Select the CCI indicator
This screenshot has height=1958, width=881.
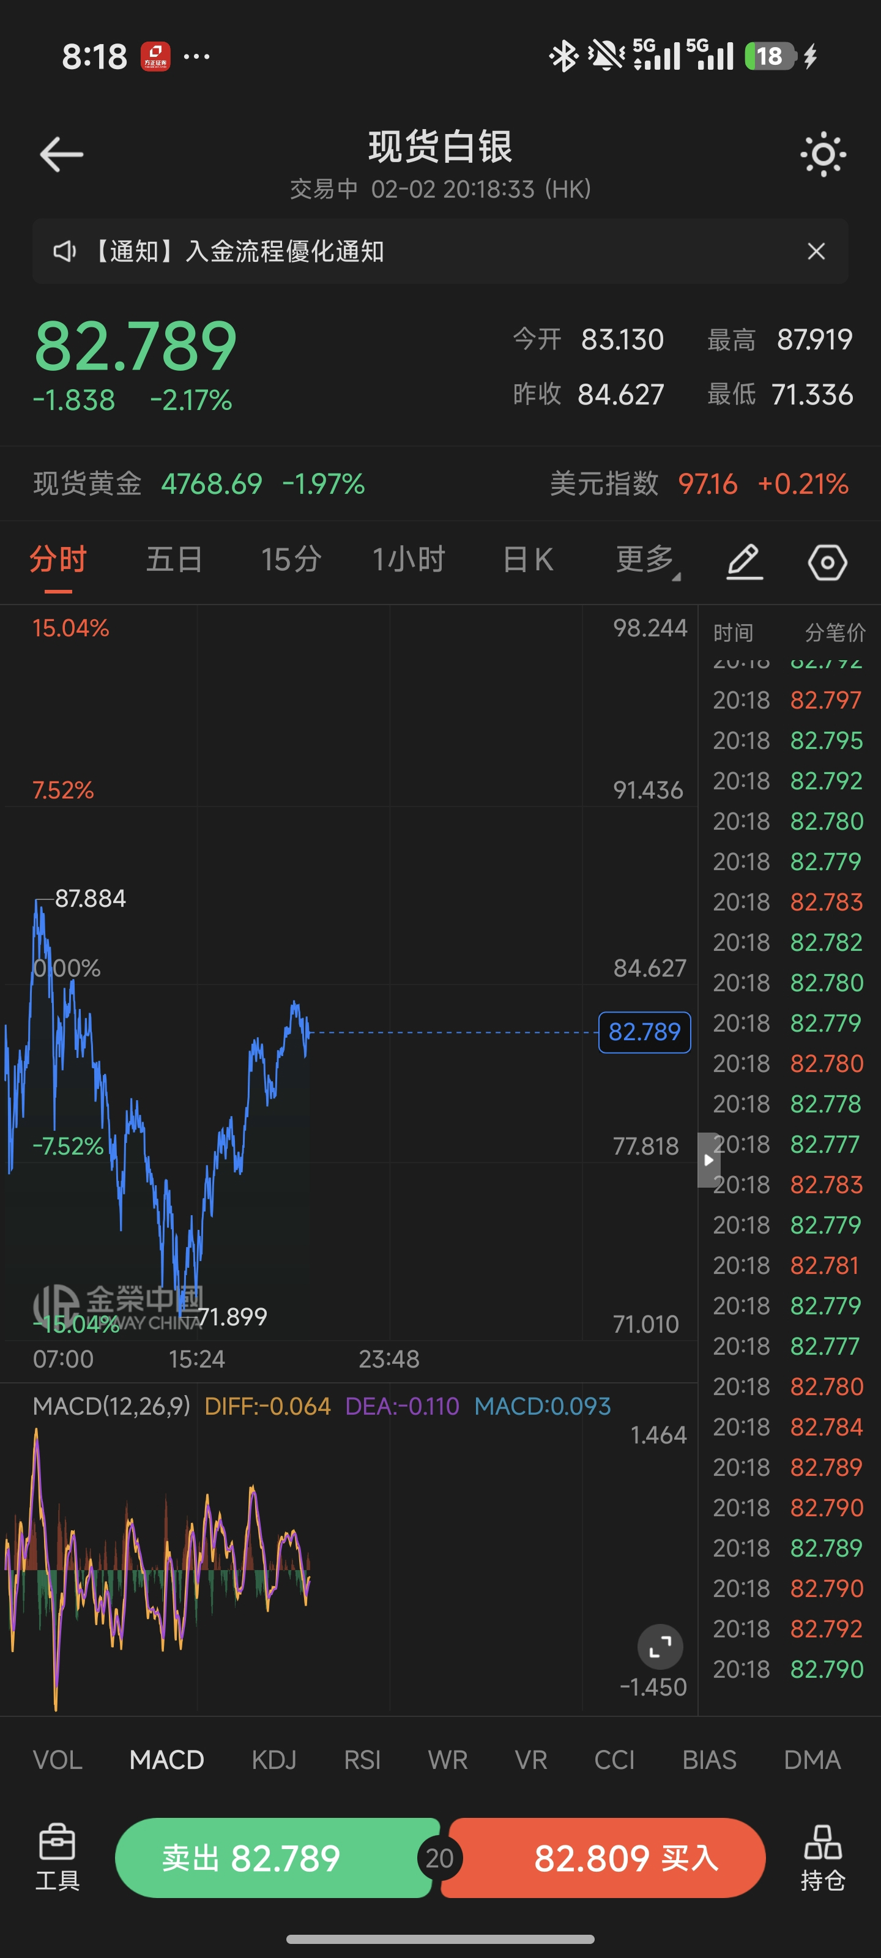click(x=614, y=1760)
